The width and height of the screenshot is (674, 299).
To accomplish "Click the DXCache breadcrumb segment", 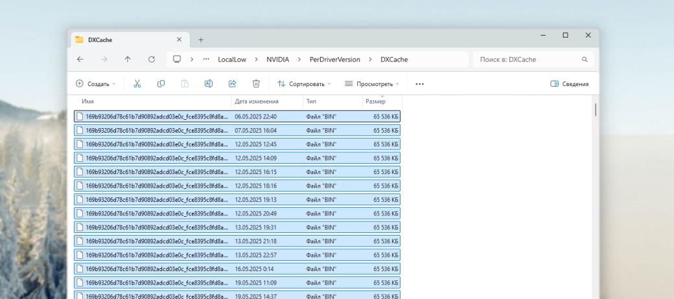I will click(x=394, y=60).
